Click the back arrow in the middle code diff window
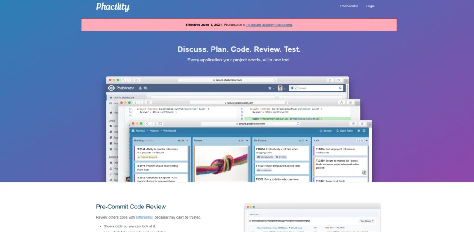 pos(136,103)
